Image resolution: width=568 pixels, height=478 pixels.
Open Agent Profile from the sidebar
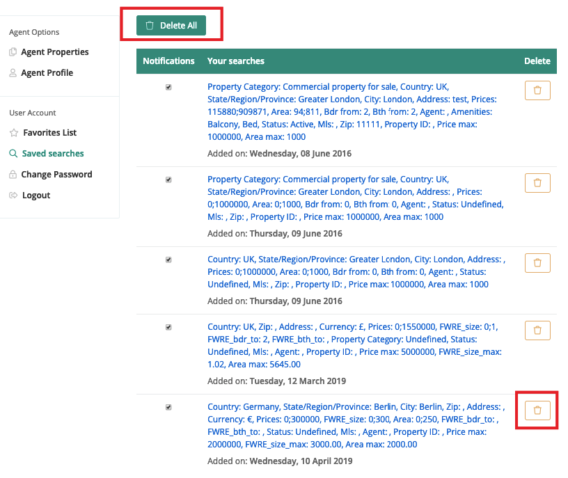pyautogui.click(x=47, y=73)
